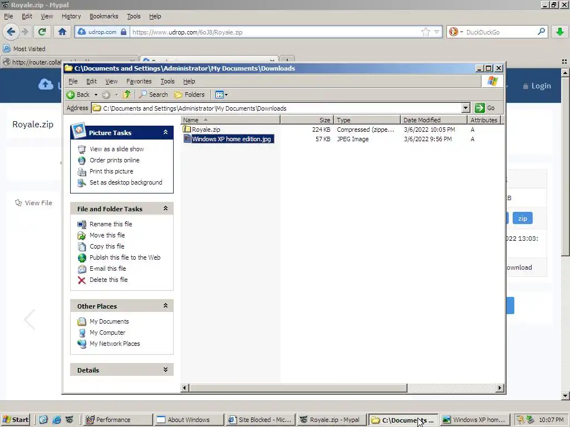Open My Documents from Other Places
The height and width of the screenshot is (427, 570).
point(109,321)
